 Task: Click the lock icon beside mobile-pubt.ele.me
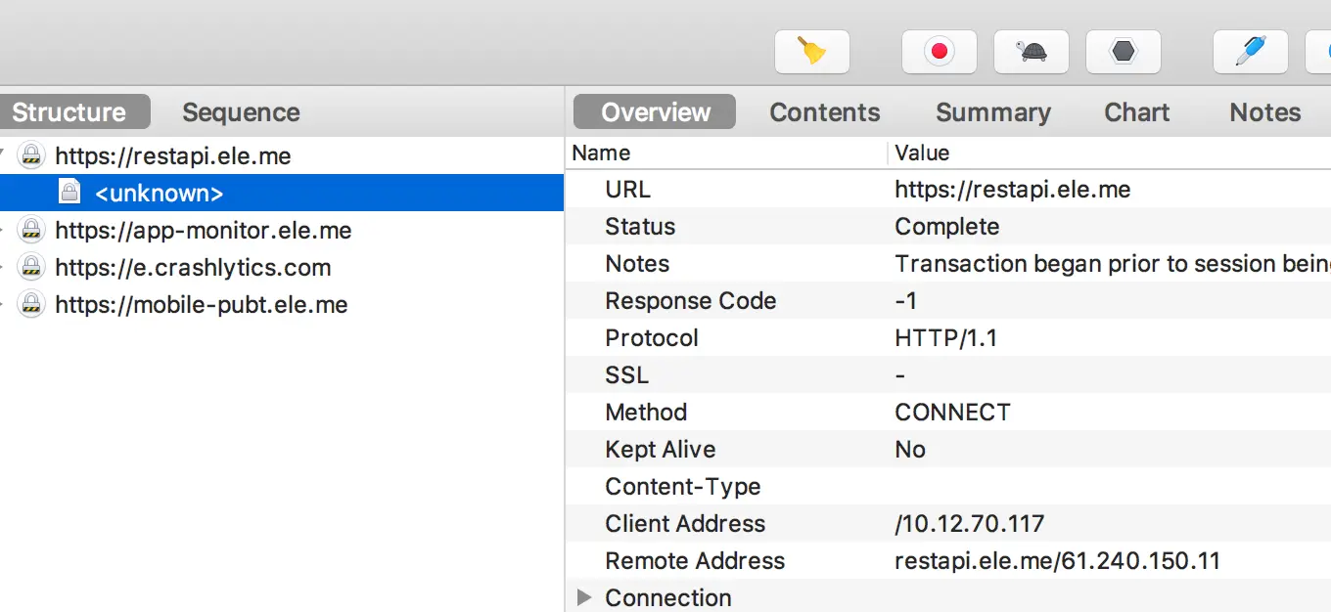32,304
